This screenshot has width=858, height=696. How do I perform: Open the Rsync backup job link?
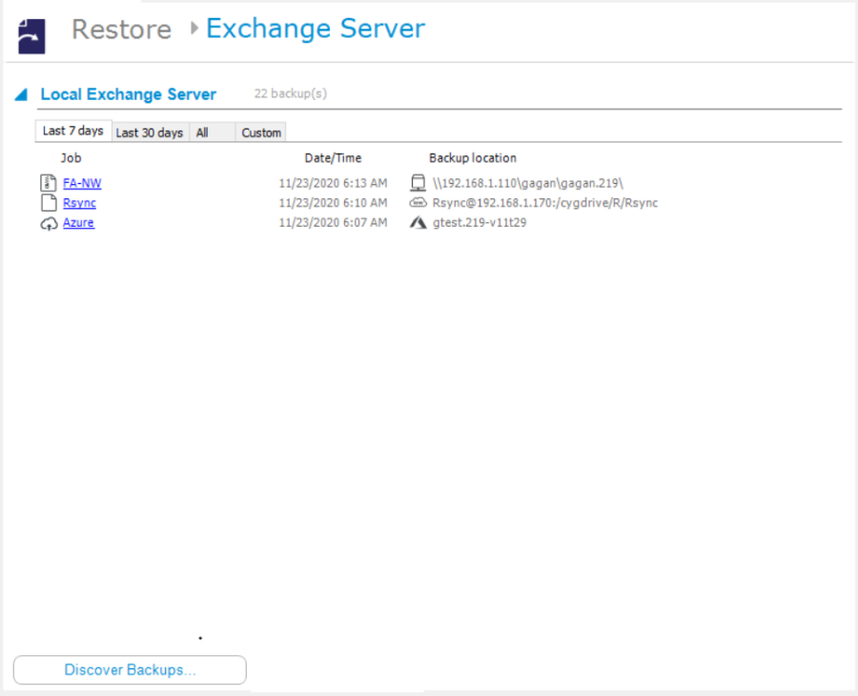pos(79,202)
